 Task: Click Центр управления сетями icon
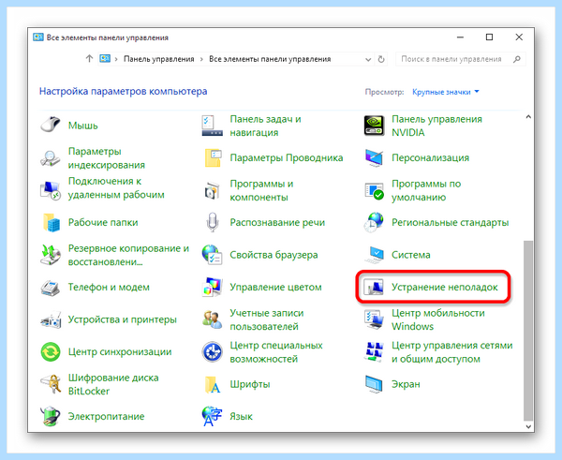374,351
